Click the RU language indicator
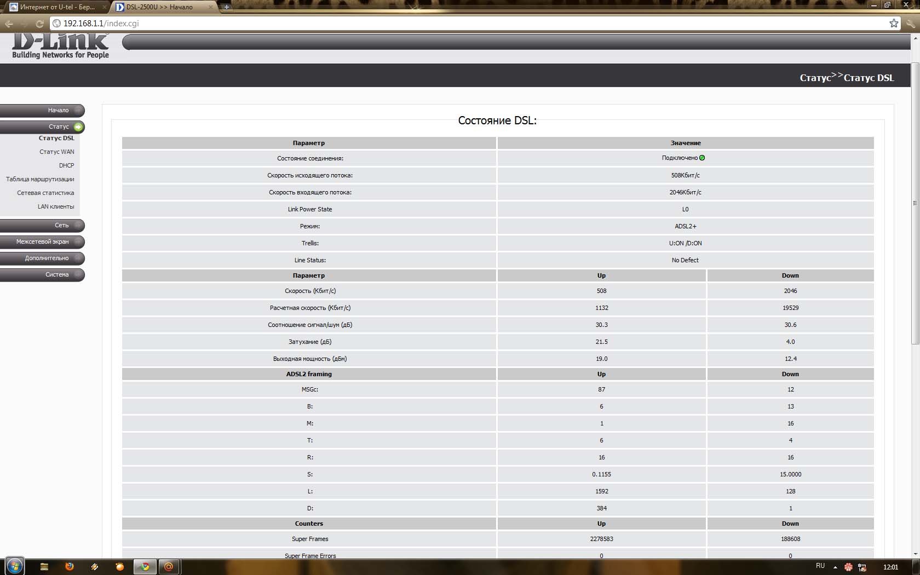Image resolution: width=920 pixels, height=575 pixels. pos(820,566)
